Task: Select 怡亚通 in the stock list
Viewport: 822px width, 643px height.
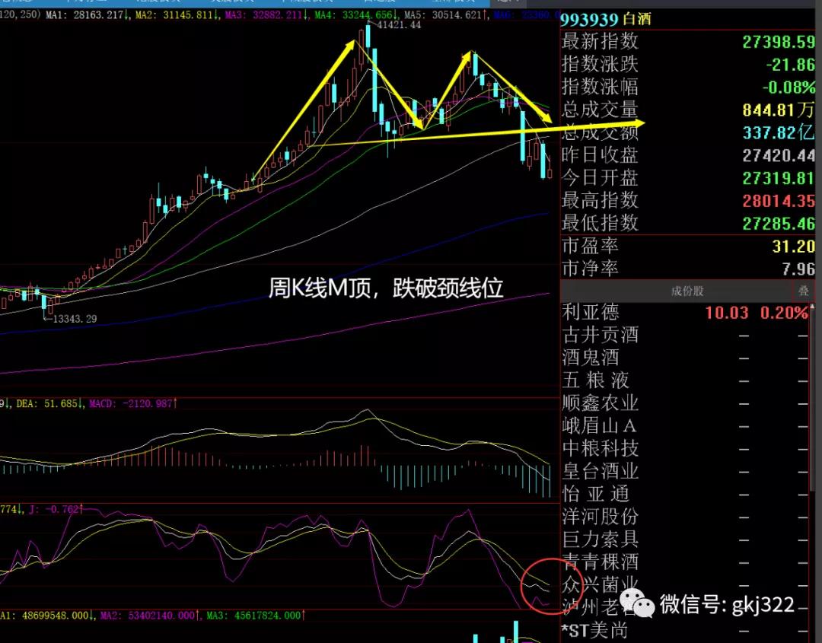Action: click(595, 494)
